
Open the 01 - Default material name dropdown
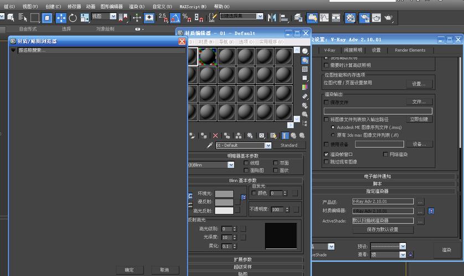point(268,145)
